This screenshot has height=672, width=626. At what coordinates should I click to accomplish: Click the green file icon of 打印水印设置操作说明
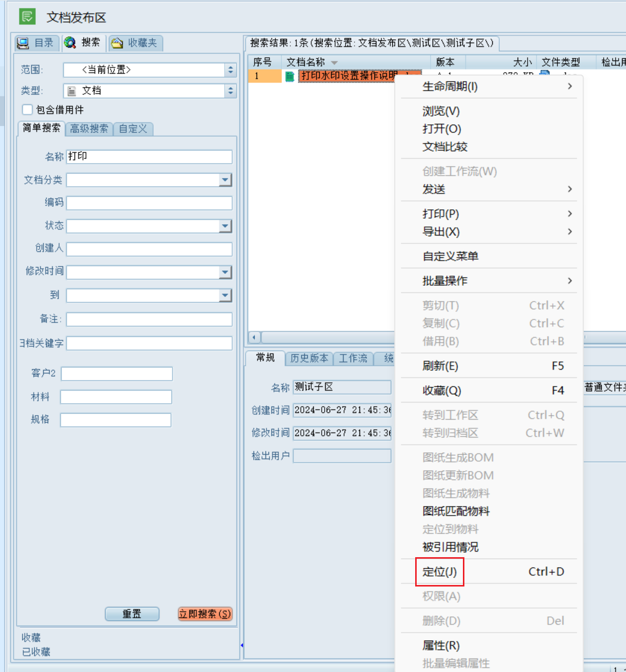(289, 76)
